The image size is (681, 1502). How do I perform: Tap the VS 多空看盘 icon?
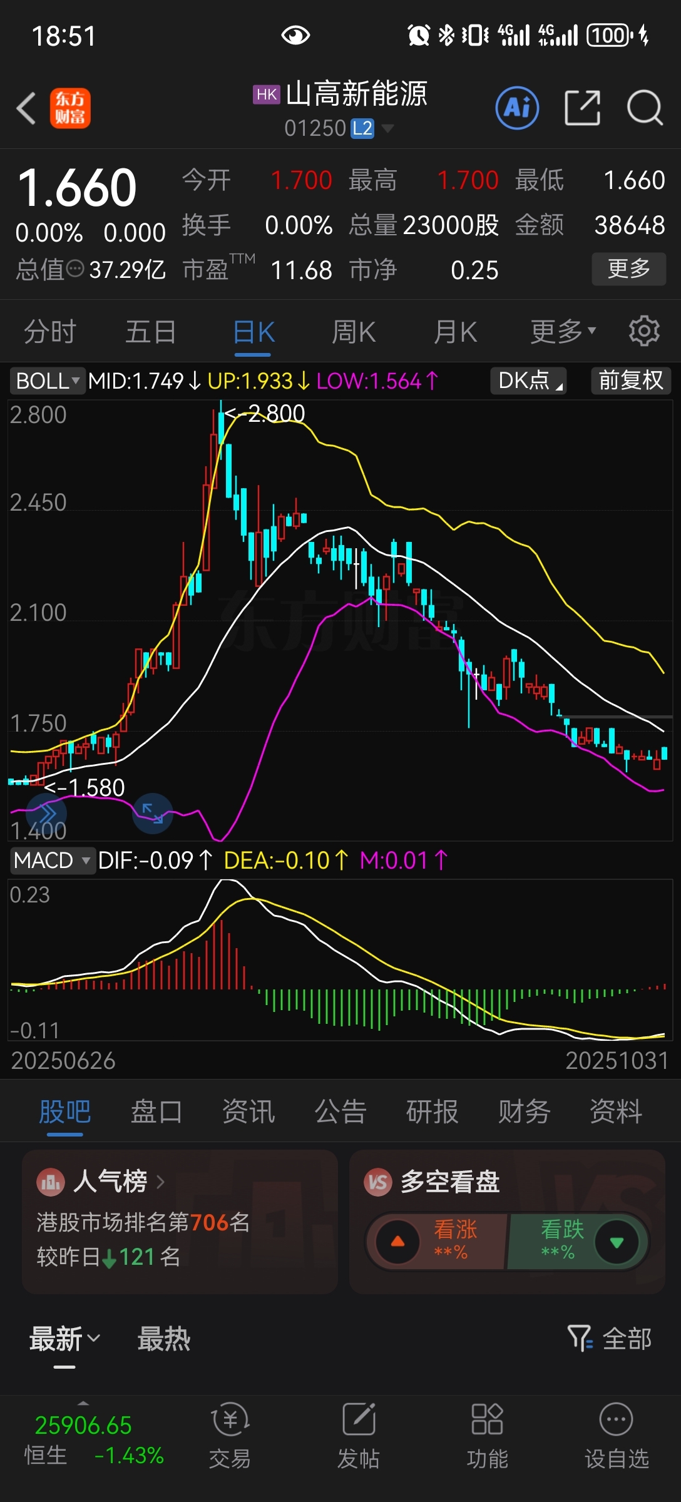coord(378,1182)
